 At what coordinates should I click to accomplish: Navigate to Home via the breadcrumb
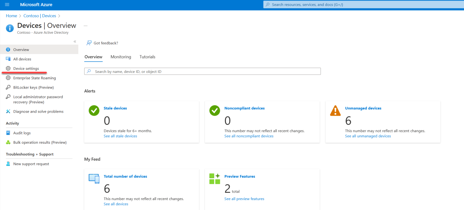coord(11,16)
